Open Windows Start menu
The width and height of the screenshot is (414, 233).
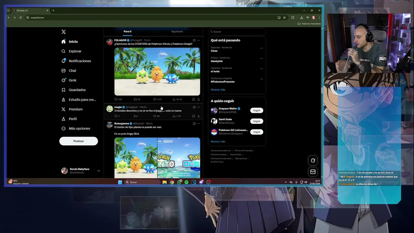[x=120, y=182]
